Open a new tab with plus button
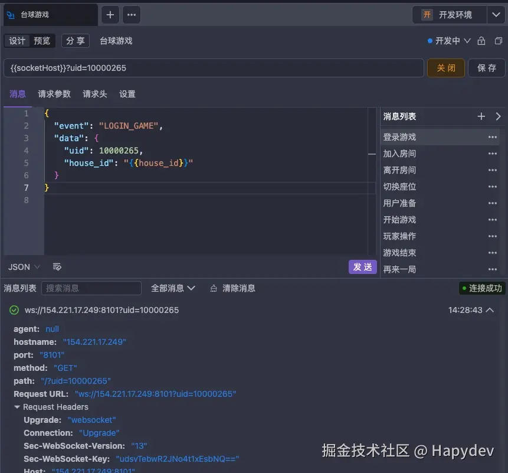This screenshot has width=508, height=473. pyautogui.click(x=110, y=15)
